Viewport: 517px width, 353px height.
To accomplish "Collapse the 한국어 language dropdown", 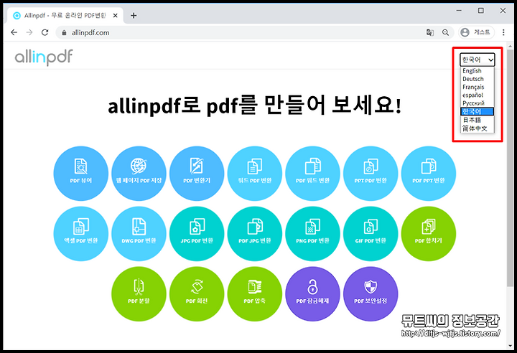I will click(x=478, y=60).
